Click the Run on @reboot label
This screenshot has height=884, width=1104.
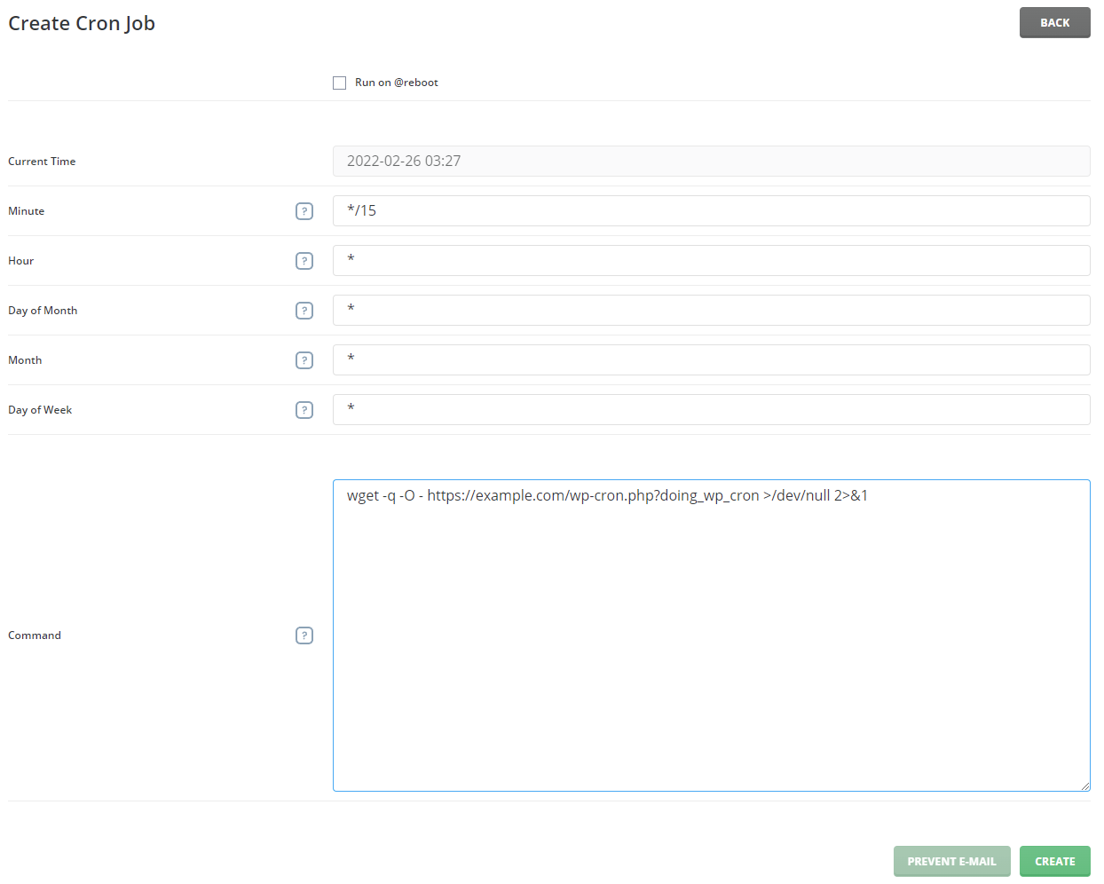click(x=397, y=83)
